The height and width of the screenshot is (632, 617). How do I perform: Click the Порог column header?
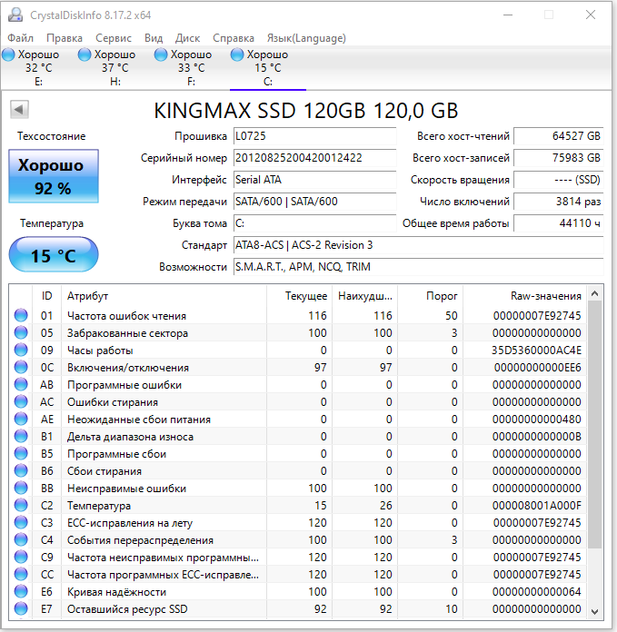430,296
